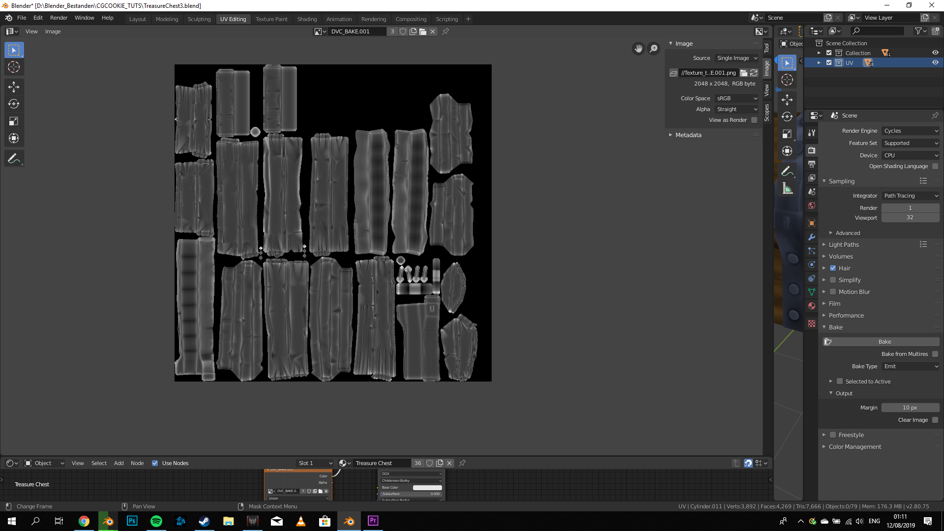Switch to the Texture Paint workspace tab
Image resolution: width=944 pixels, height=531 pixels.
coord(271,19)
